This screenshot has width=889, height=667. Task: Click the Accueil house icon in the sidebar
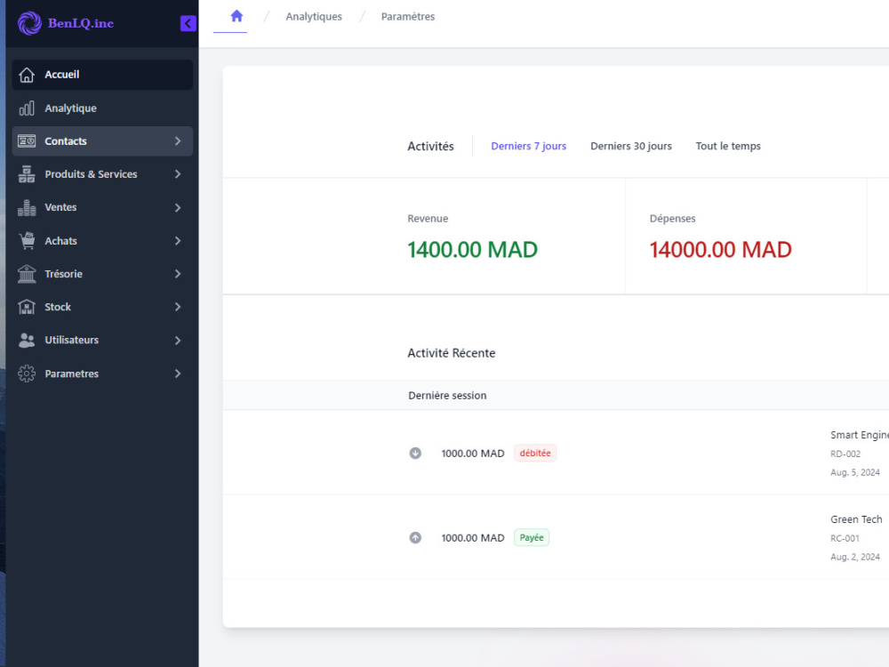coord(27,75)
